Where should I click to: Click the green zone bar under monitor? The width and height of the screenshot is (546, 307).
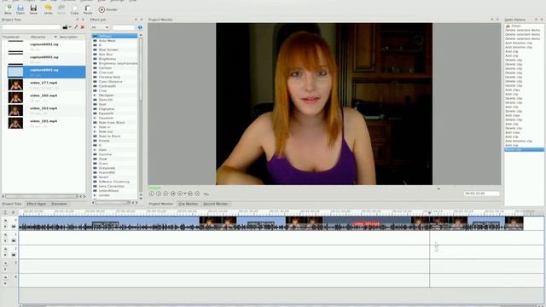point(154,188)
